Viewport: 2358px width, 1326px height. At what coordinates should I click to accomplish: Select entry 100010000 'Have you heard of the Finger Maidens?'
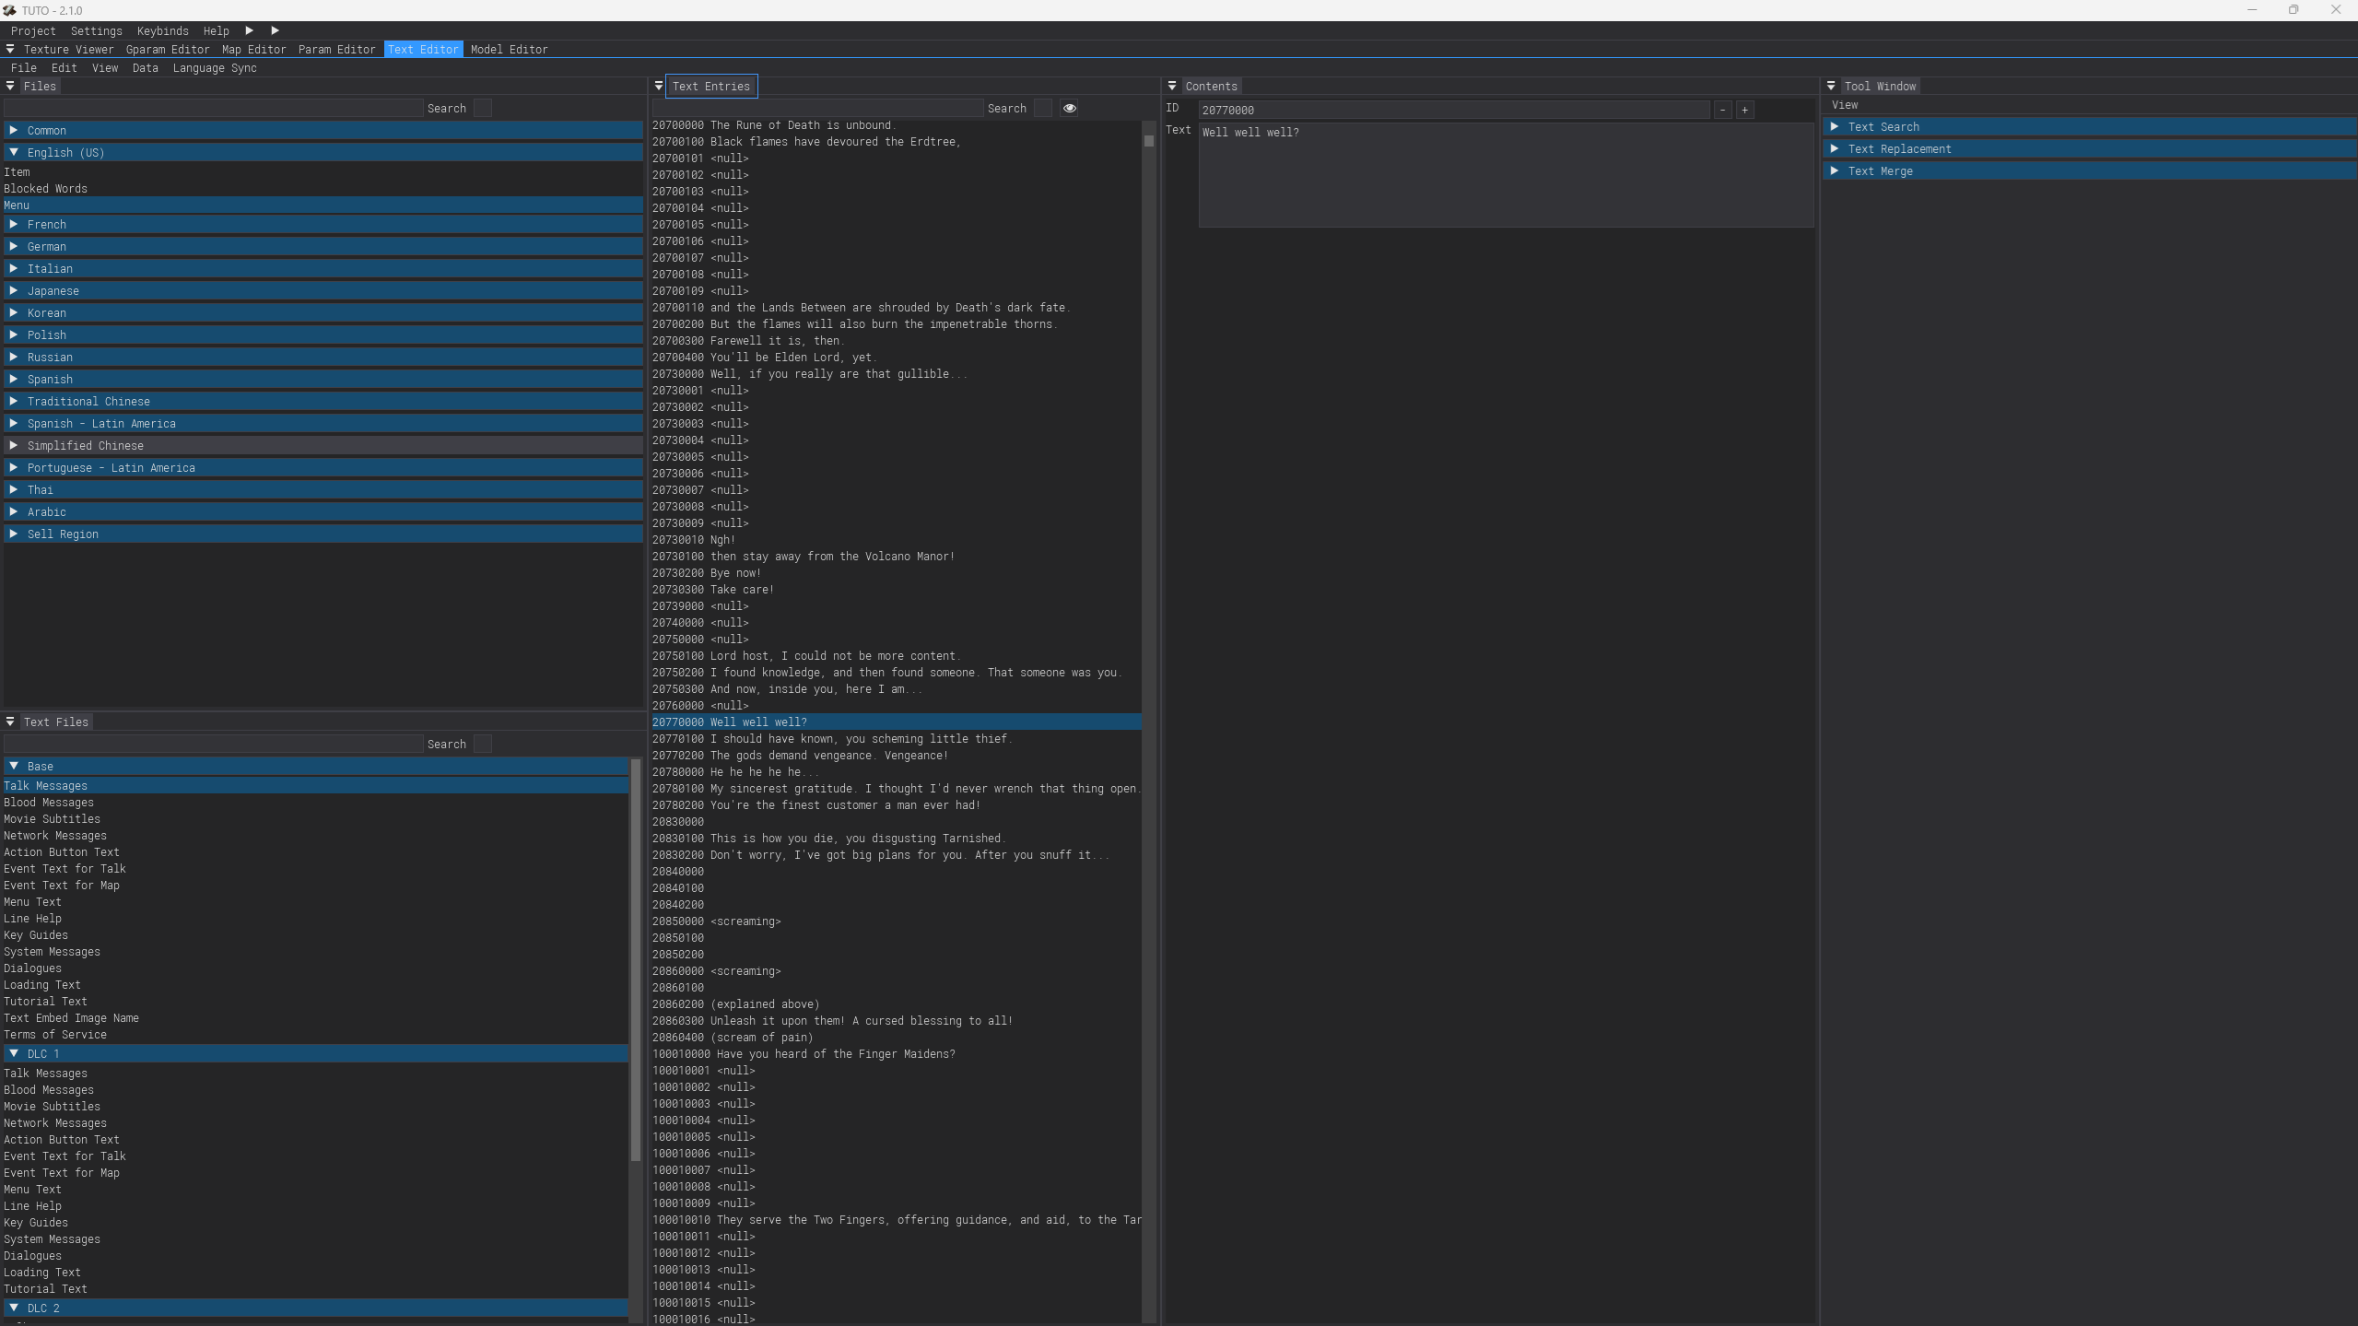click(896, 1054)
